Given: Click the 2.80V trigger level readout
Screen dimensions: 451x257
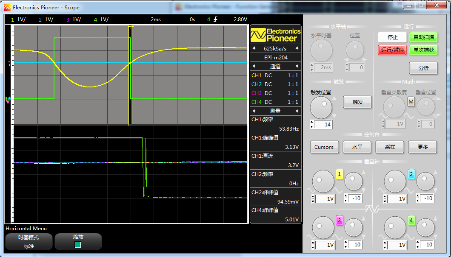Looking at the screenshot, I should (x=240, y=19).
